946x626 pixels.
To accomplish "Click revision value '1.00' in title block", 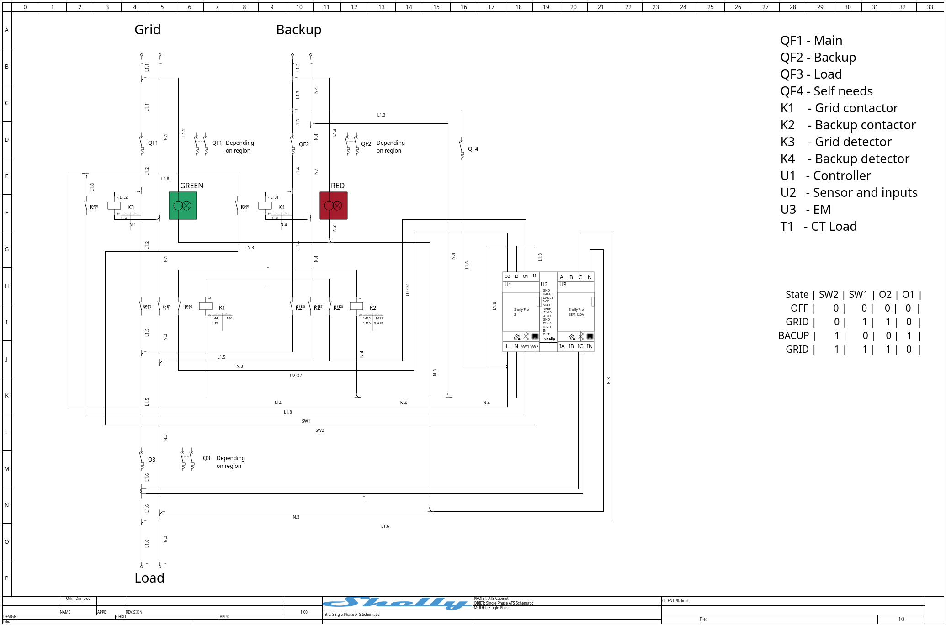I will [304, 612].
